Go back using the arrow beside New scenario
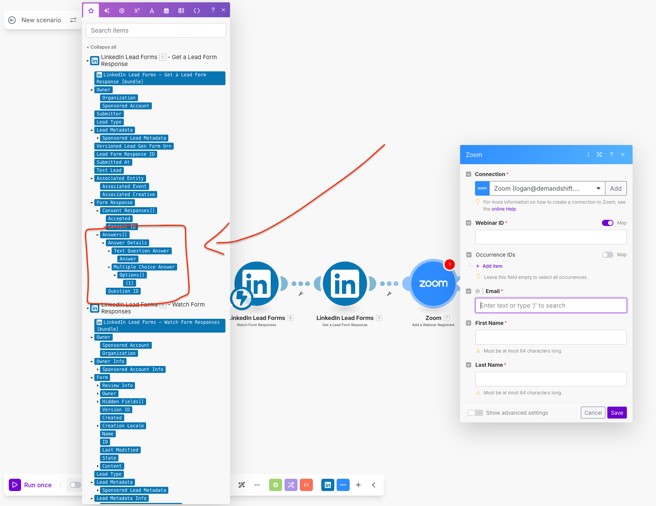Viewport: 656px width, 506px height. pos(12,20)
